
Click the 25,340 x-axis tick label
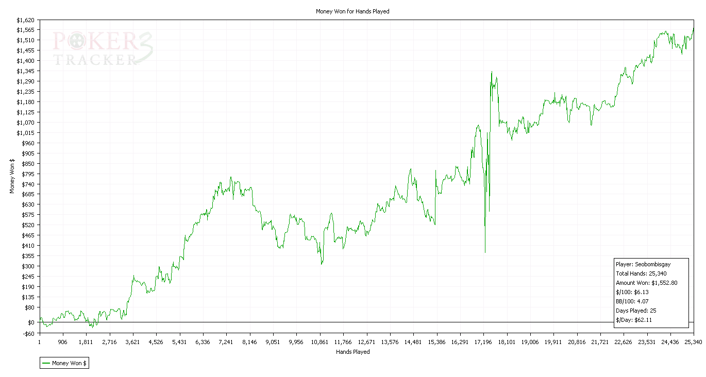coord(694,342)
